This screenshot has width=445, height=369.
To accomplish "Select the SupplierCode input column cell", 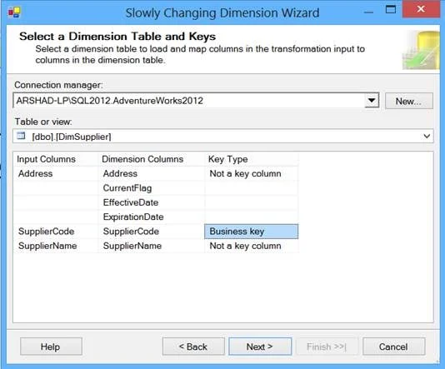I will [x=56, y=232].
